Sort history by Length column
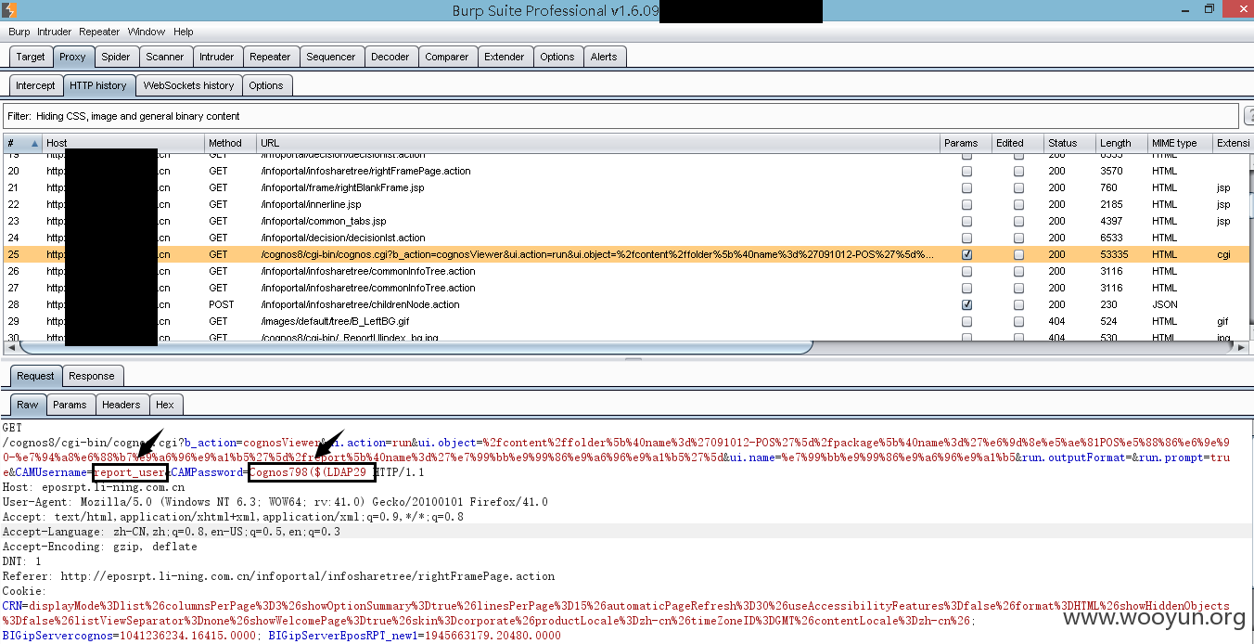This screenshot has height=644, width=1254. click(1120, 143)
